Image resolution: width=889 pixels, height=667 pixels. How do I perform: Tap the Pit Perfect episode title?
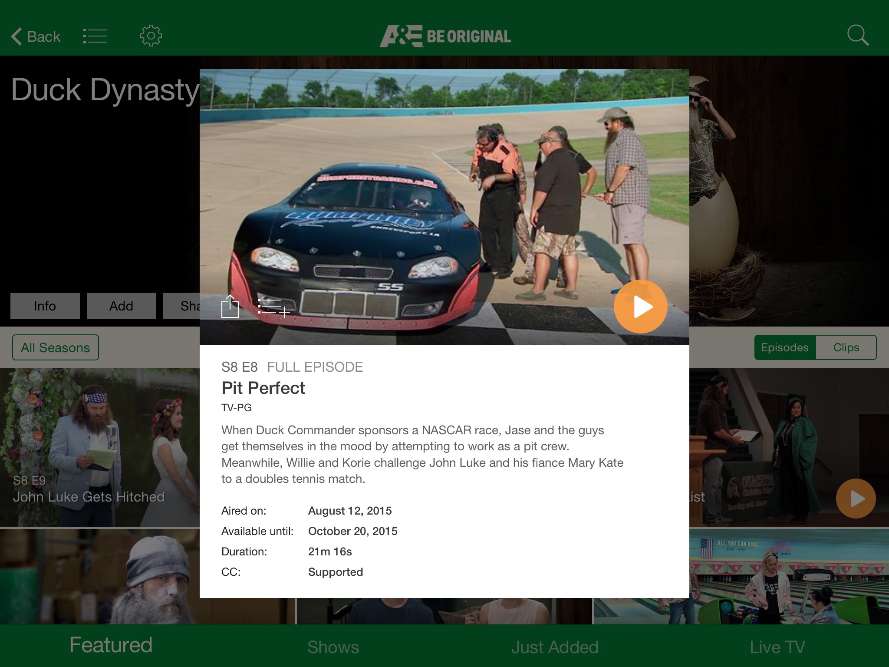tap(263, 388)
